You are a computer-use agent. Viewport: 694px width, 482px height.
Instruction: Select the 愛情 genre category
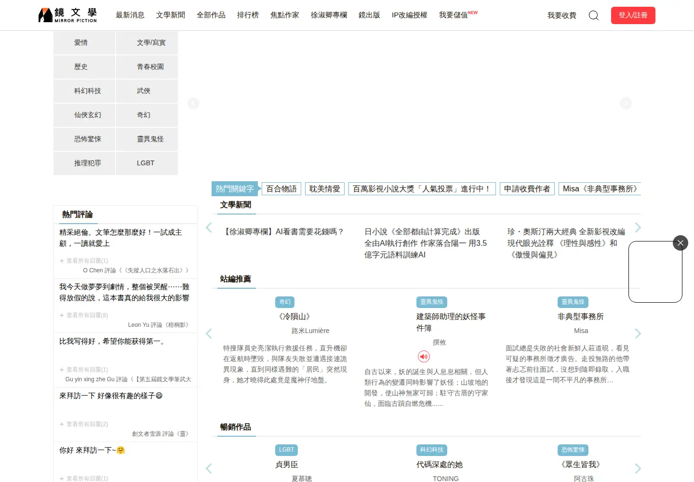tap(84, 42)
